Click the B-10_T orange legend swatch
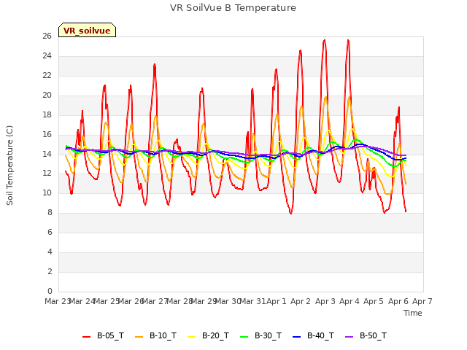 [139, 337]
